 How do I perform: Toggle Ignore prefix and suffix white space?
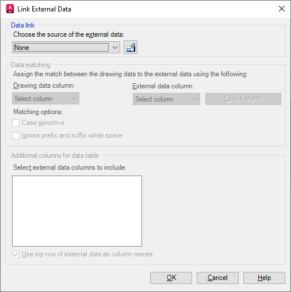click(16, 135)
